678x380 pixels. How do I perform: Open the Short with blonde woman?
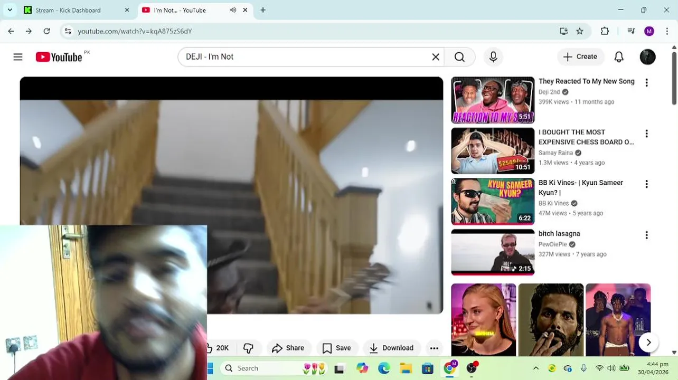pyautogui.click(x=484, y=319)
